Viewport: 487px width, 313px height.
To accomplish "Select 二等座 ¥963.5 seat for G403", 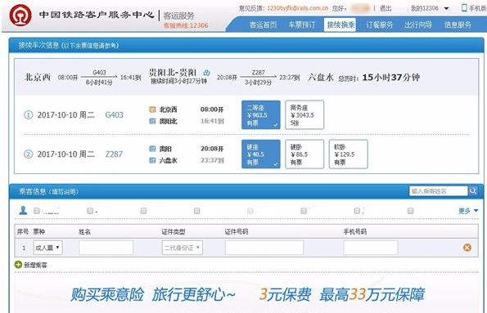I will click(x=261, y=114).
